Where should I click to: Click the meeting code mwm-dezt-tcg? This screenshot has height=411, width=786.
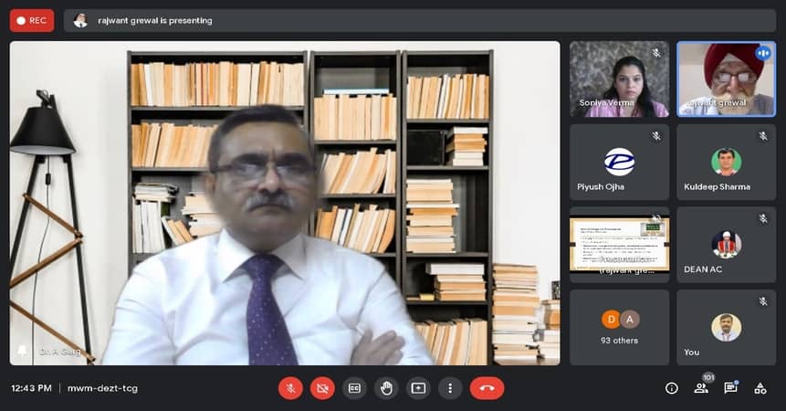pyautogui.click(x=102, y=388)
